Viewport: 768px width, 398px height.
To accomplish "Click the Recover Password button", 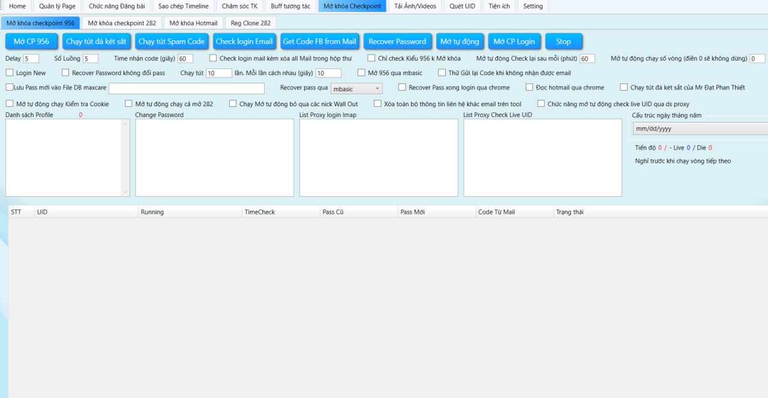I will coord(397,41).
